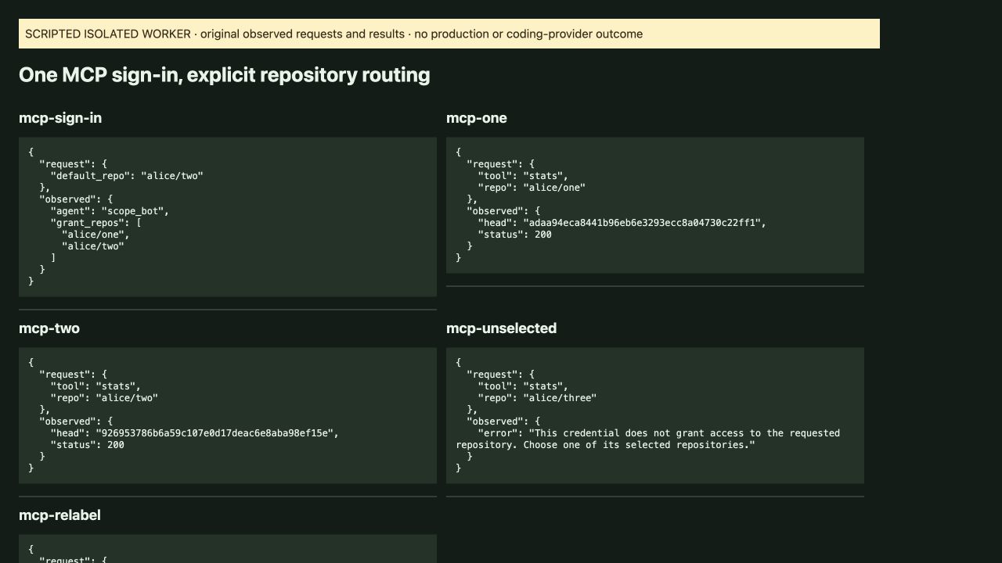This screenshot has height=563, width=1002.
Task: Click the "repo": "alice/two" line in mcp-two
Action: 104,398
